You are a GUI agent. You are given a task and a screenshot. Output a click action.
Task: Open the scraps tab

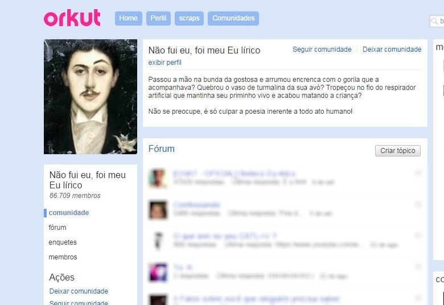pos(189,18)
